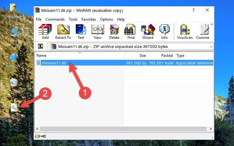The height and width of the screenshot is (146, 234).
Task: Open the archive path dropdown arrow
Action: (x=211, y=46)
